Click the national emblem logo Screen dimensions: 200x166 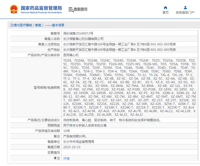tap(14, 9)
